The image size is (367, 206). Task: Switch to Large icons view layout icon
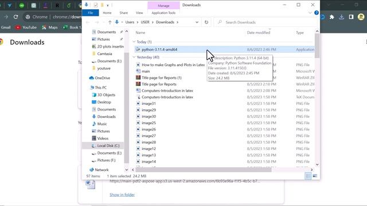tap(315, 176)
